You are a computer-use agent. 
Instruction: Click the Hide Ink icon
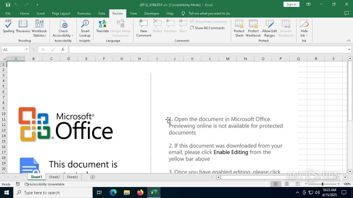[x=304, y=24]
